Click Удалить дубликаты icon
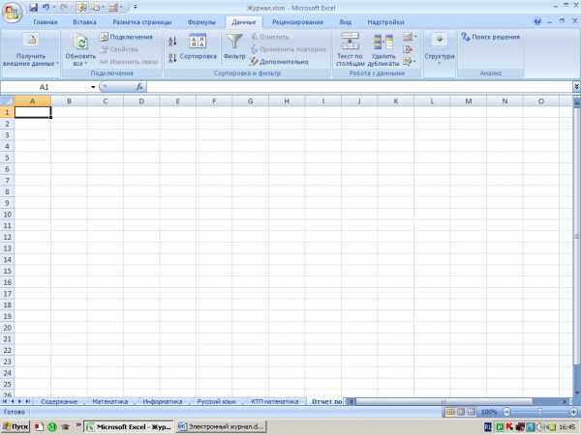The image size is (581, 435). tap(383, 42)
